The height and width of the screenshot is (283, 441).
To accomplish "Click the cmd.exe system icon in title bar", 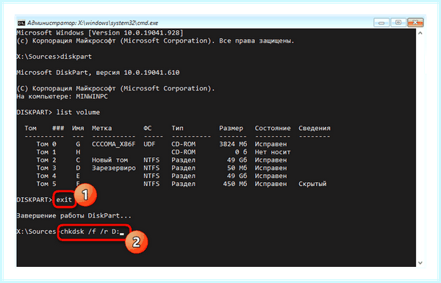I will pos(21,23).
